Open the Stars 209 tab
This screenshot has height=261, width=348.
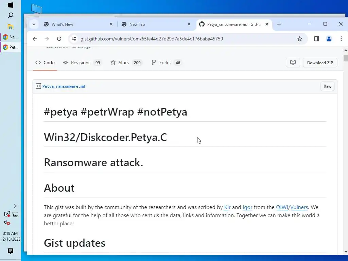point(126,63)
